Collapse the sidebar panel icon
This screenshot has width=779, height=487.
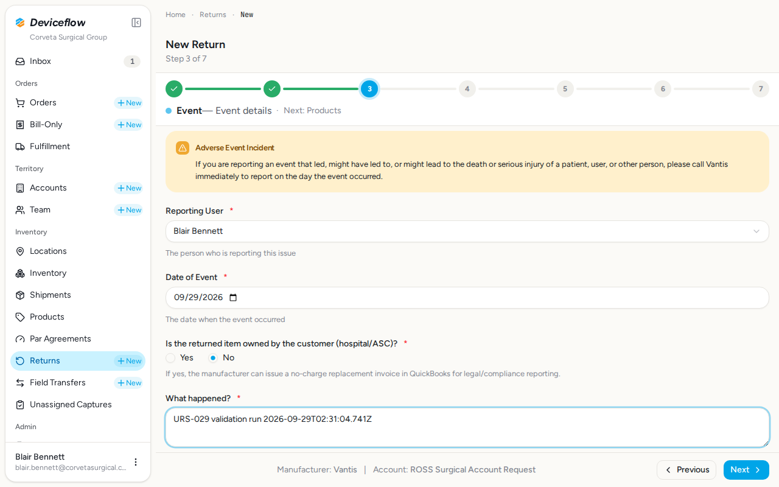136,23
